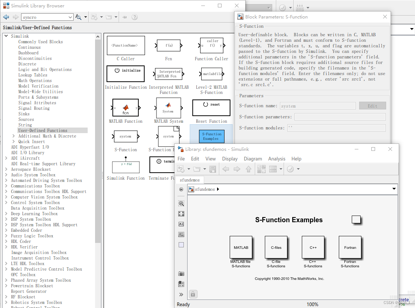Click the screenshot camera icon in sfundemos
The width and height of the screenshot is (415, 308).
click(x=181, y=274)
